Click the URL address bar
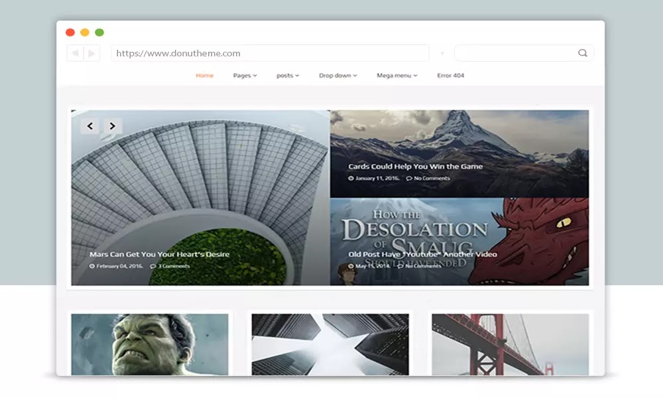 271,53
